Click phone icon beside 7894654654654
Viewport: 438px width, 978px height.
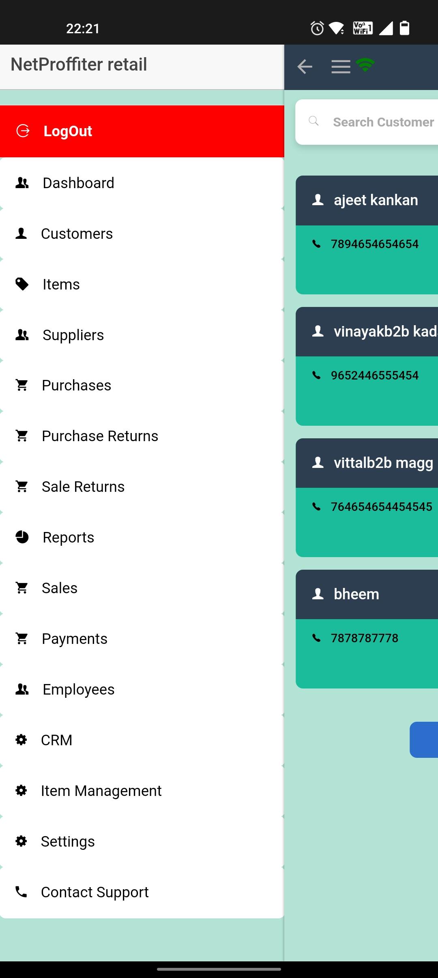point(316,244)
